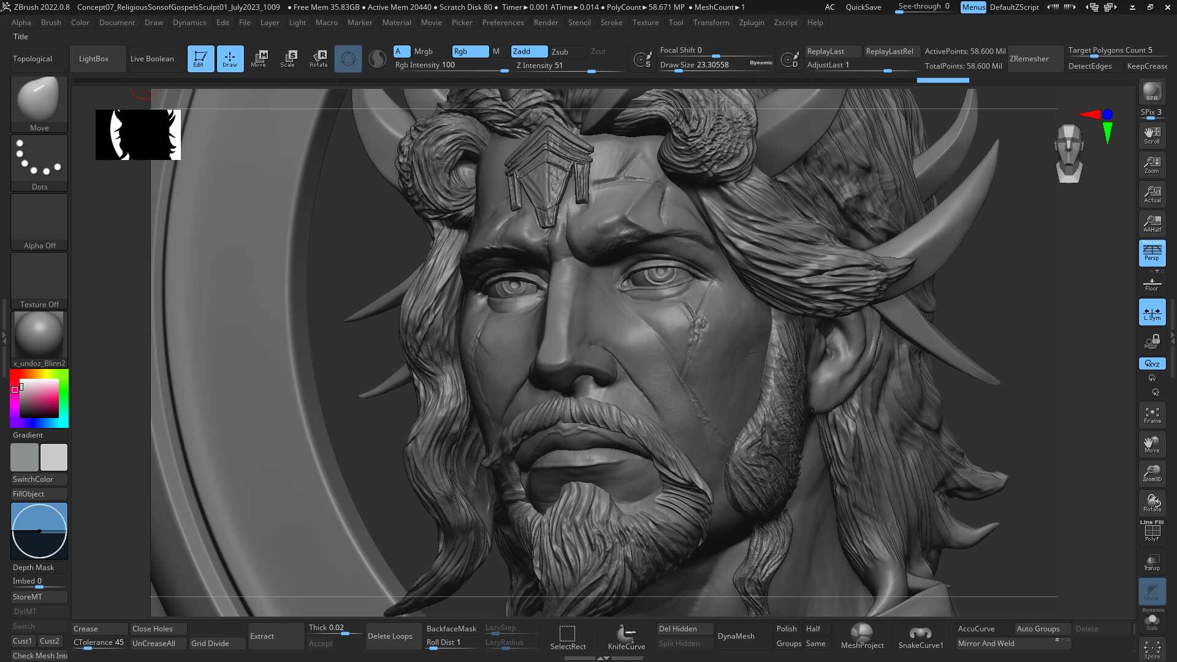
Task: Choose the KnifeCurve brush icon
Action: [x=626, y=636]
